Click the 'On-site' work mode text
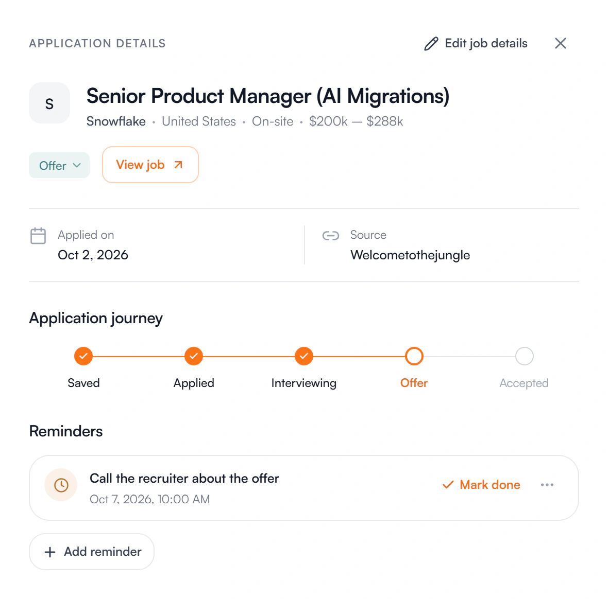 [273, 121]
